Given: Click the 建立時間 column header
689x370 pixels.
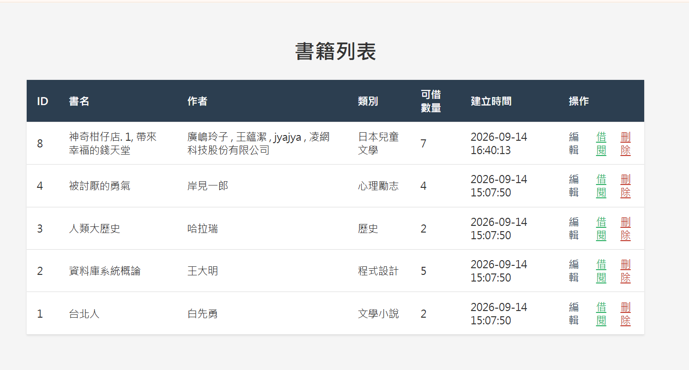Looking at the screenshot, I should 491,101.
